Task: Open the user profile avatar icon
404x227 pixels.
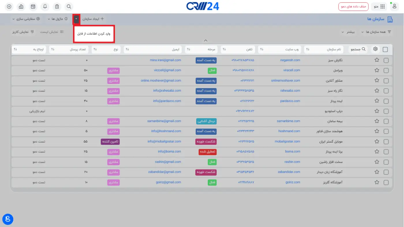Action: 394,6
